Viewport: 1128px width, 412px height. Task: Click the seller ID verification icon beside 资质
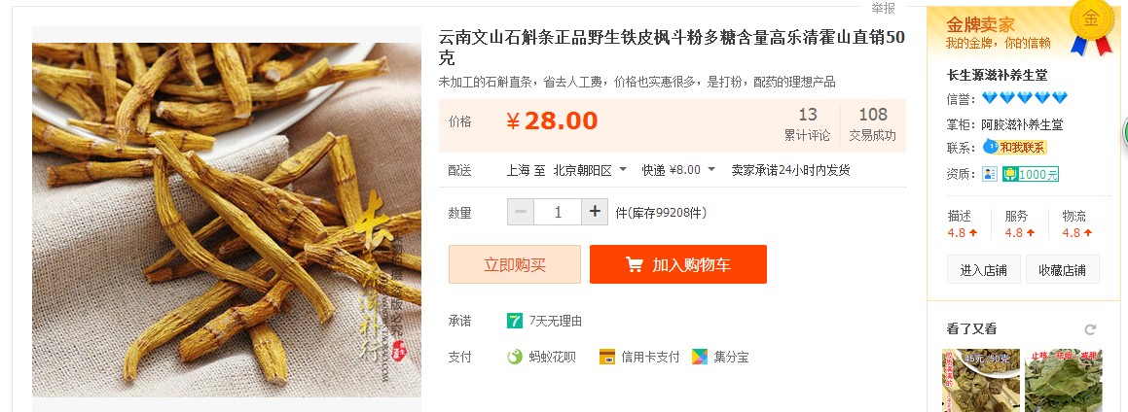click(990, 174)
